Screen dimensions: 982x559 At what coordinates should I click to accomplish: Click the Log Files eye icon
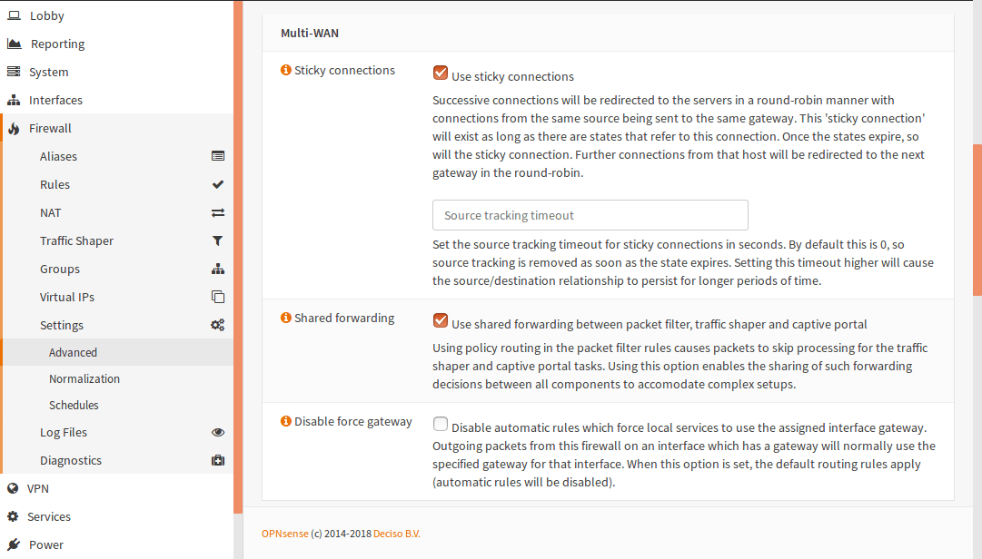(x=218, y=432)
